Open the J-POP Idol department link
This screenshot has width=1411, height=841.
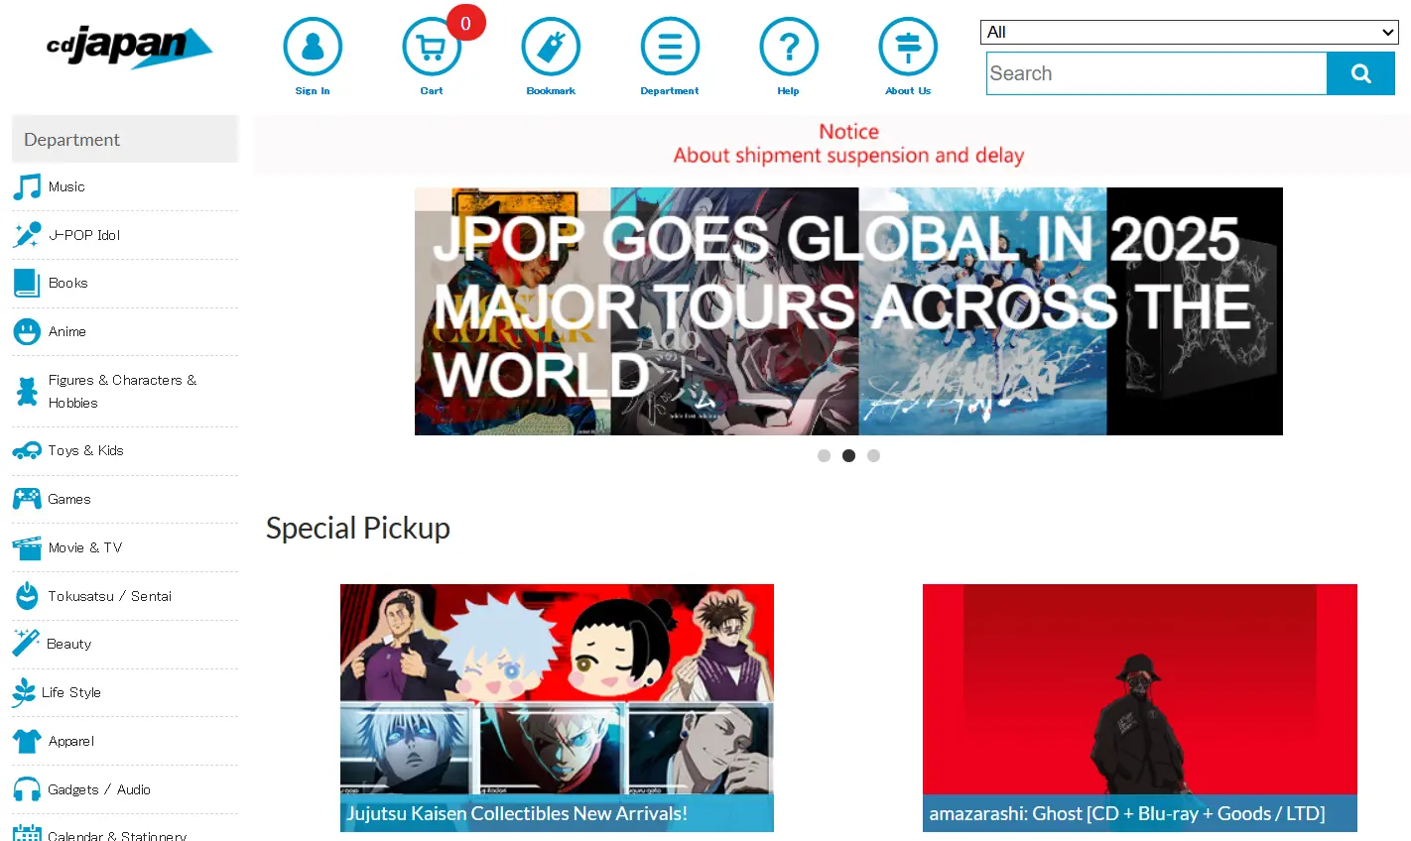tap(84, 235)
